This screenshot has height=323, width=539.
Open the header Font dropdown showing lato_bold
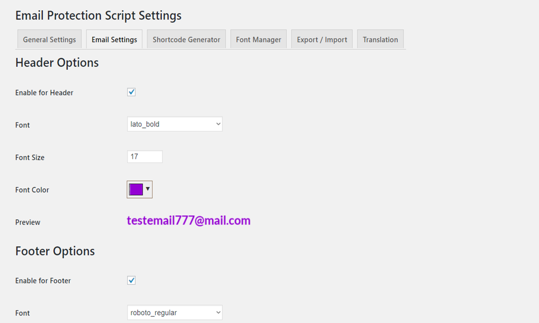coord(174,124)
